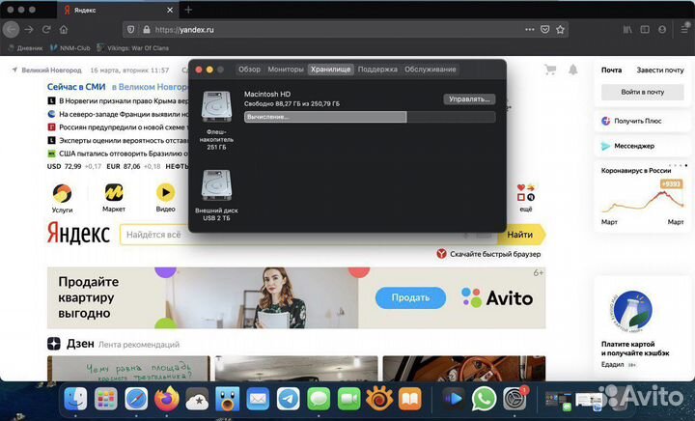The image size is (695, 421).
Task: Open page actions three-dots menu
Action: (530, 29)
